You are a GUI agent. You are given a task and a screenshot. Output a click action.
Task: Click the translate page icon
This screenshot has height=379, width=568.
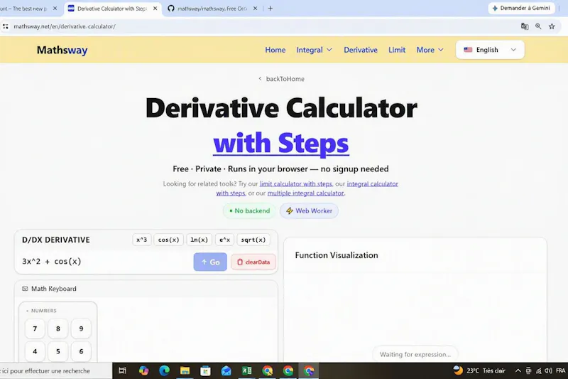click(x=525, y=26)
